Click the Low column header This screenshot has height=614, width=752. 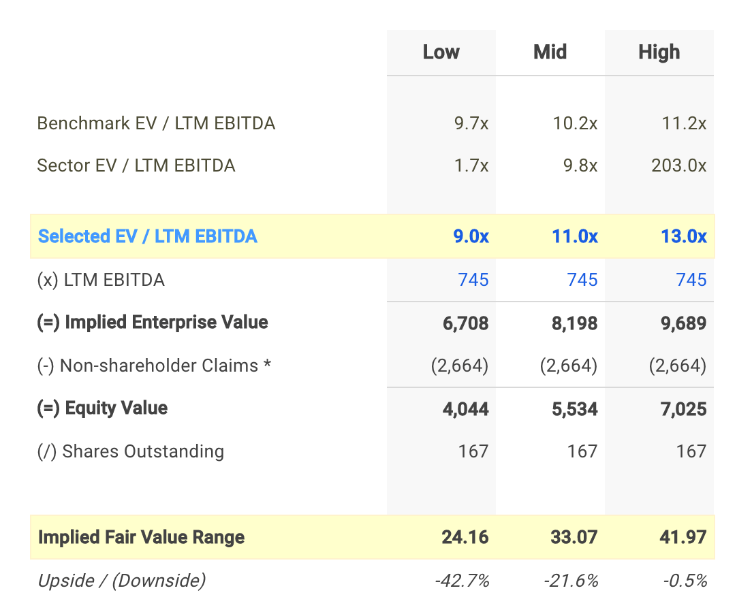[x=441, y=52]
